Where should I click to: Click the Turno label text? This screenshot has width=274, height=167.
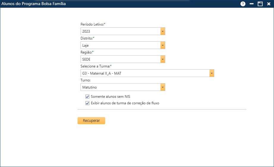pos(86,80)
